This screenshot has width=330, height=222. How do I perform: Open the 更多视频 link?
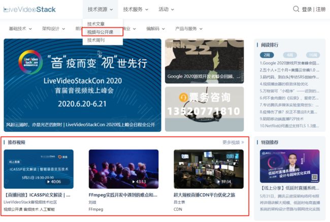coord(233,142)
